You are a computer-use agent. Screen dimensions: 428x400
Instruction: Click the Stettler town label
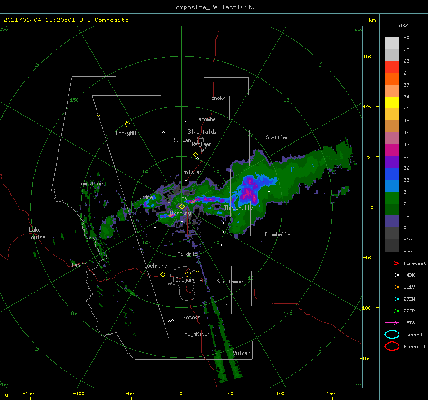point(277,137)
